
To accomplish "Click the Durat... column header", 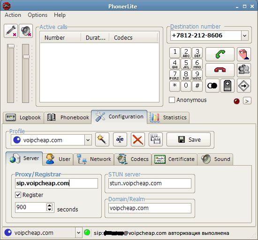I will click(95, 37).
